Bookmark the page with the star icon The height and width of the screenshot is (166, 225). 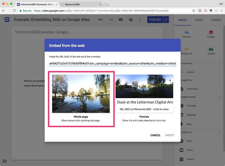click(193, 11)
